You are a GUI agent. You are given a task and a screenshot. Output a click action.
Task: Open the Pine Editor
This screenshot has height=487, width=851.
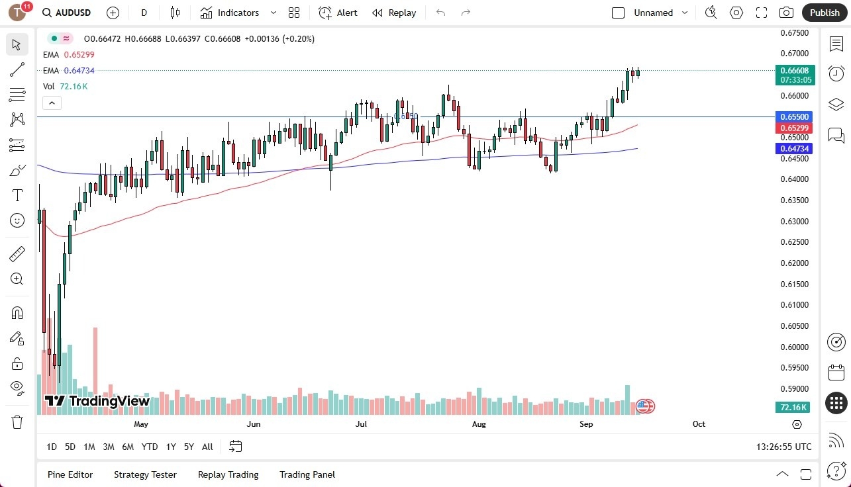point(70,474)
